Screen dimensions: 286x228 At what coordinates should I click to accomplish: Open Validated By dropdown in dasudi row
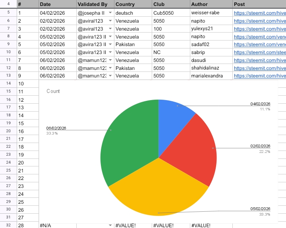point(110,60)
